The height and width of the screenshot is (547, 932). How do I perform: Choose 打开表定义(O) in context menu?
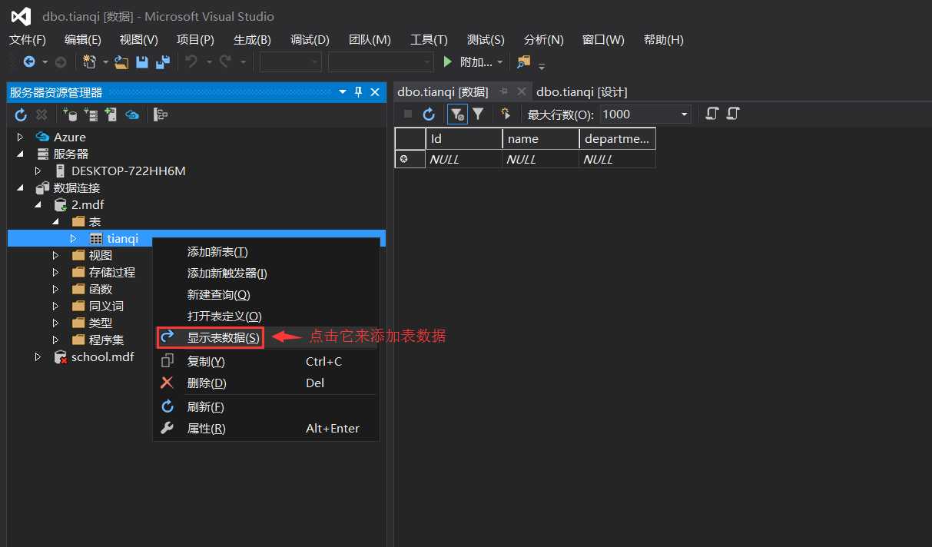click(266, 317)
